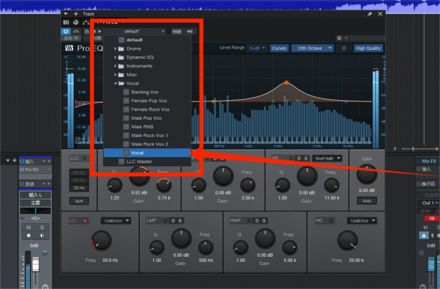The image size is (440, 289).
Task: Open the default* preset dropdown
Action: click(135, 32)
